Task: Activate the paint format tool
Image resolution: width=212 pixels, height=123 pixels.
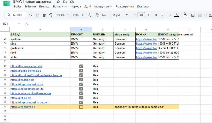Action: pos(51,15)
